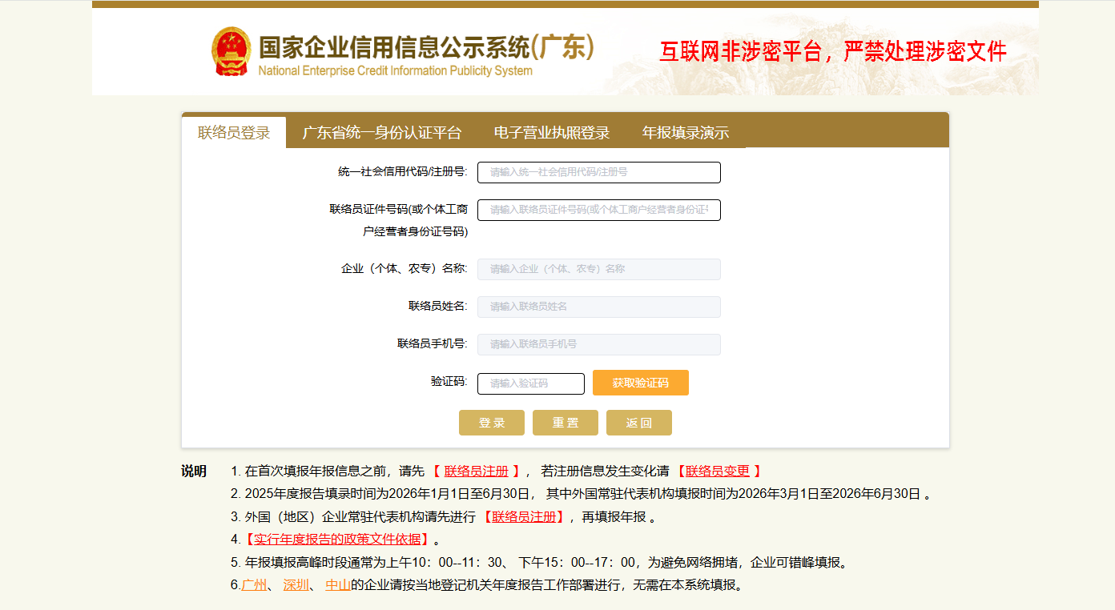Open 联络员注册 link in note 1
The height and width of the screenshot is (610, 1115).
(x=477, y=471)
